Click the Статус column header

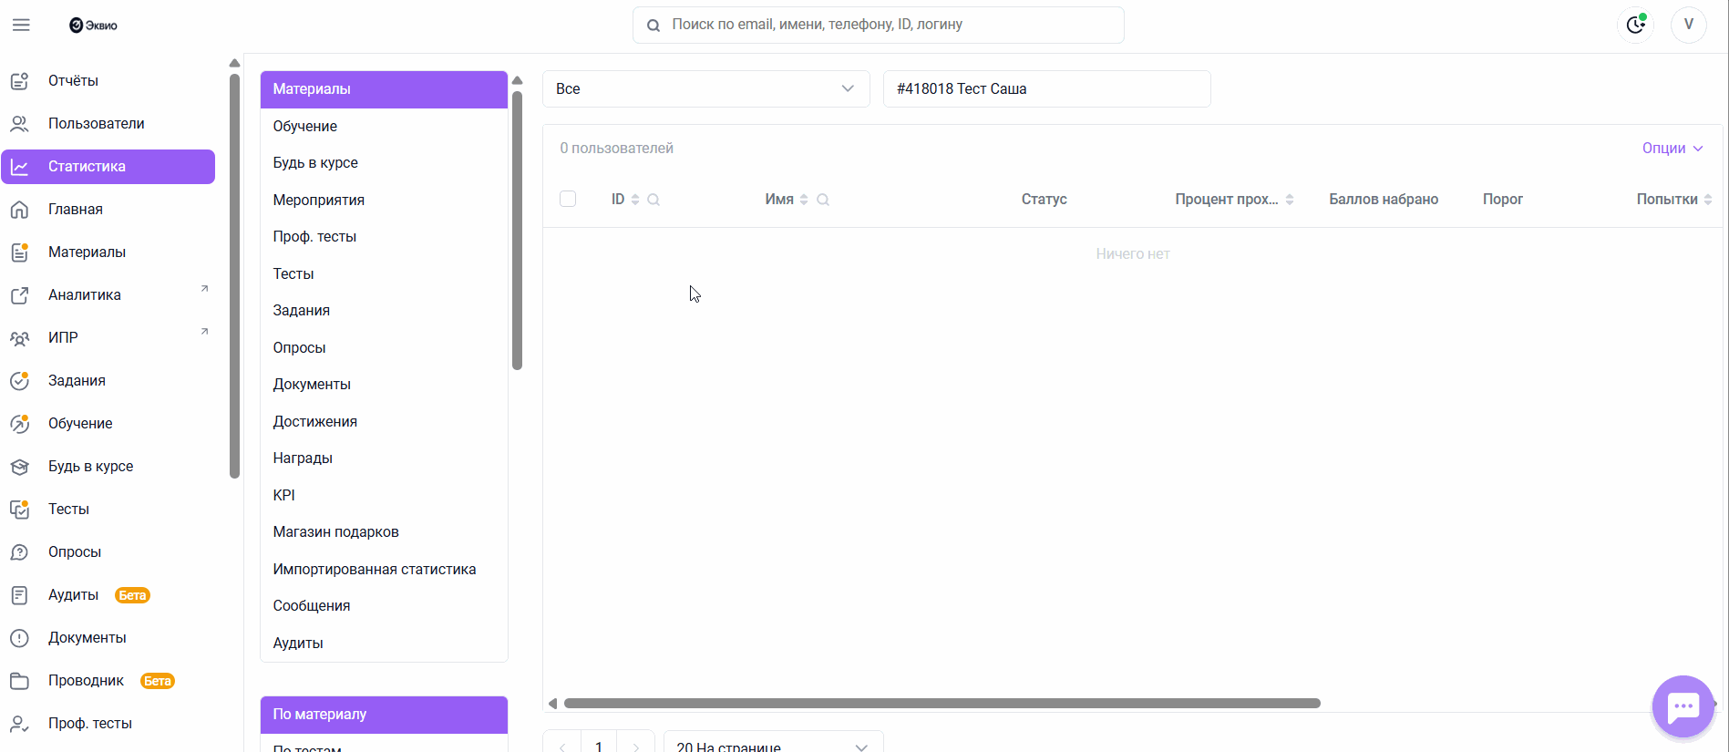[x=1044, y=200]
